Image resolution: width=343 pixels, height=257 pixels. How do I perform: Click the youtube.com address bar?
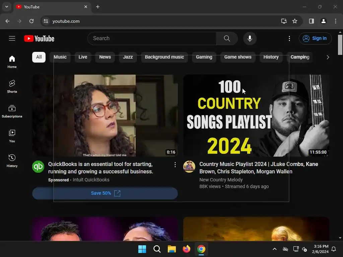[162, 21]
